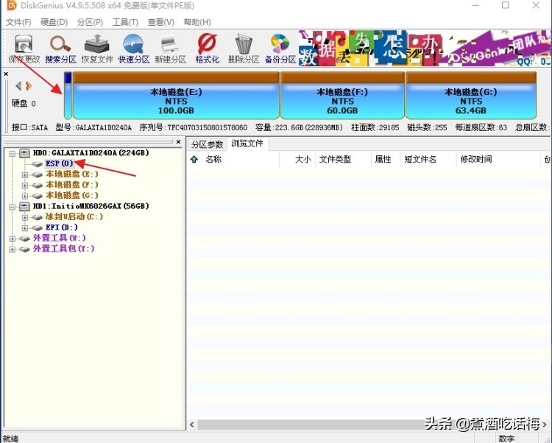This screenshot has width=552, height=443.
Task: Close the tree panel with X
Action: tap(179, 142)
